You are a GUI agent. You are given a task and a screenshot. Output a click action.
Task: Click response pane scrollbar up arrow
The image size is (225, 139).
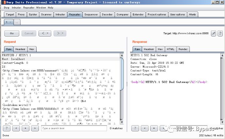222,55
